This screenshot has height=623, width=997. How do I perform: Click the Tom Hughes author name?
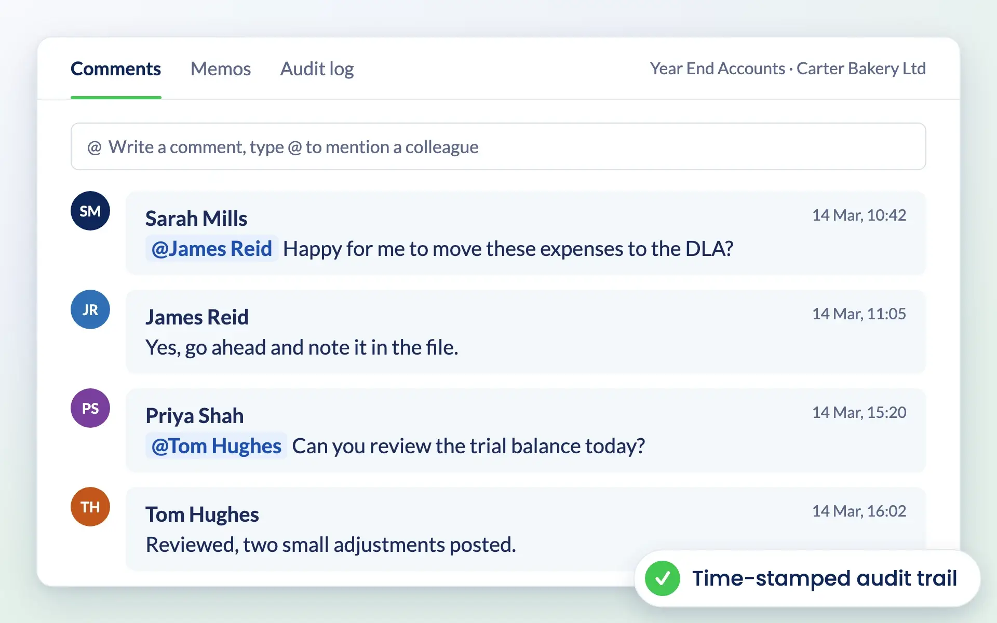[x=202, y=514]
